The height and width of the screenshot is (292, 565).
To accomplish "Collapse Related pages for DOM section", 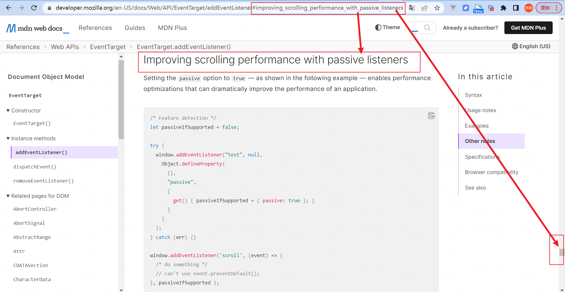I will (38, 196).
